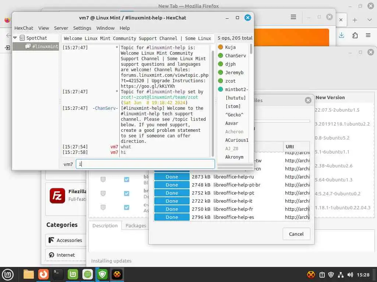Select user zcot in user list
This screenshot has width=377, height=282.
pyautogui.click(x=230, y=81)
